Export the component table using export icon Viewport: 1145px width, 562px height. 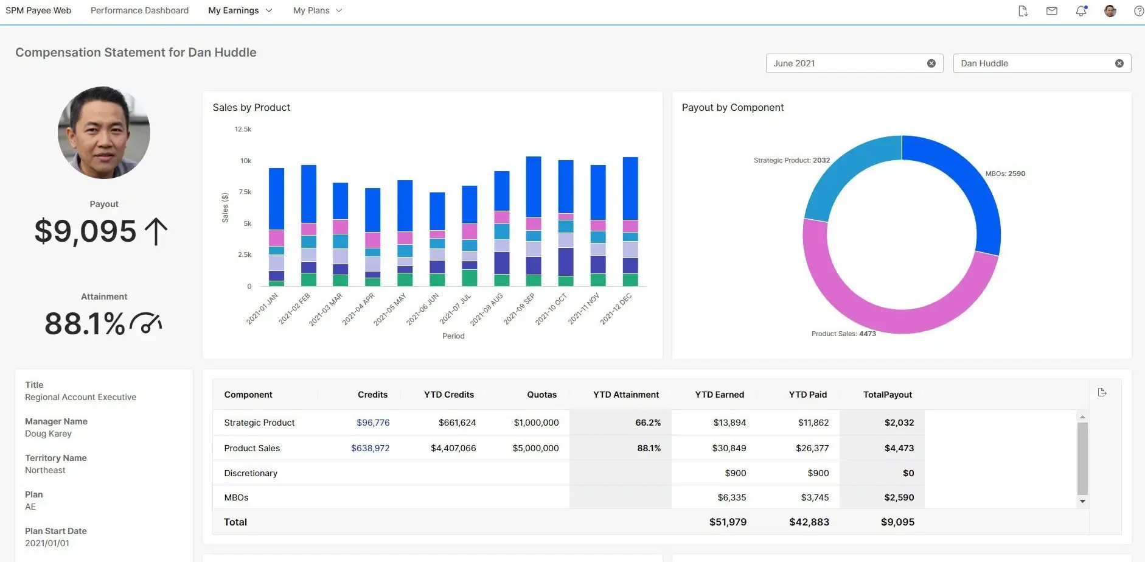click(1102, 393)
